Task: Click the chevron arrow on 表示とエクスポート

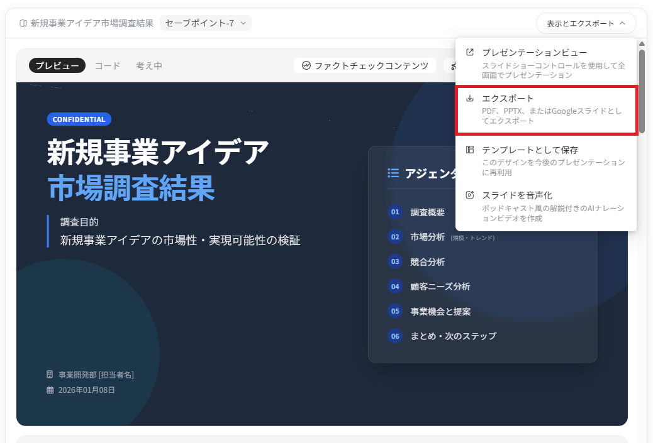Action: tap(622, 23)
